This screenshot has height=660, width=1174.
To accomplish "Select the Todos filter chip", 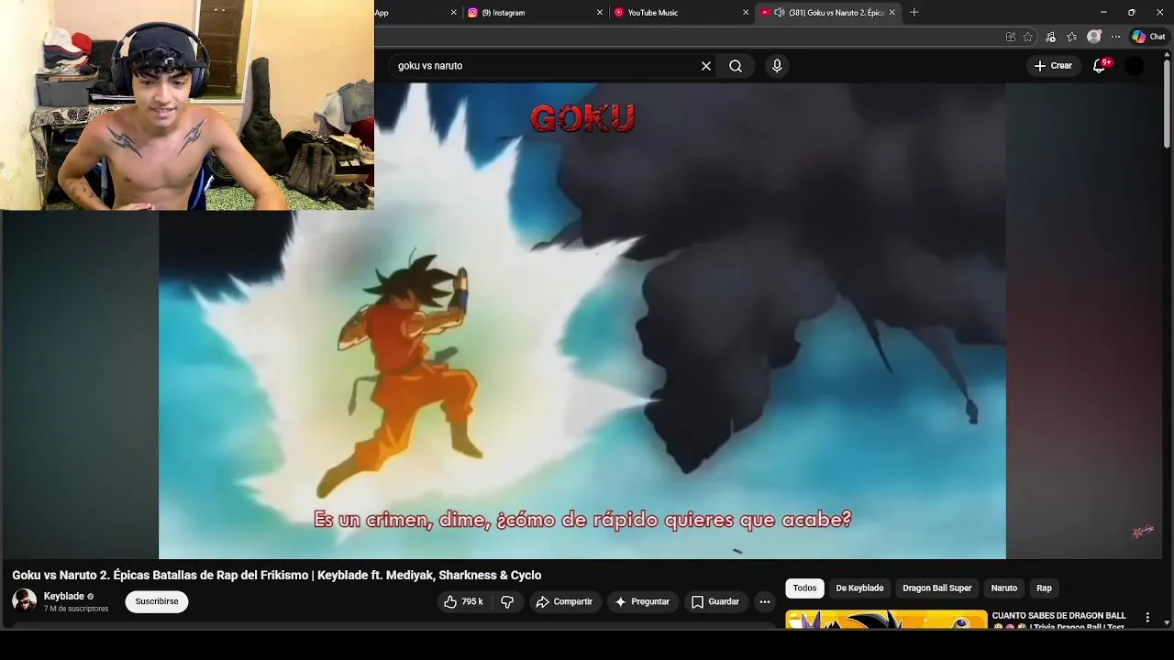I will coord(804,588).
